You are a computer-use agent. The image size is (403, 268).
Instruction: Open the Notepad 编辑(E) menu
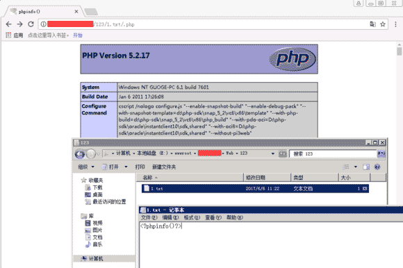pyautogui.click(x=170, y=218)
